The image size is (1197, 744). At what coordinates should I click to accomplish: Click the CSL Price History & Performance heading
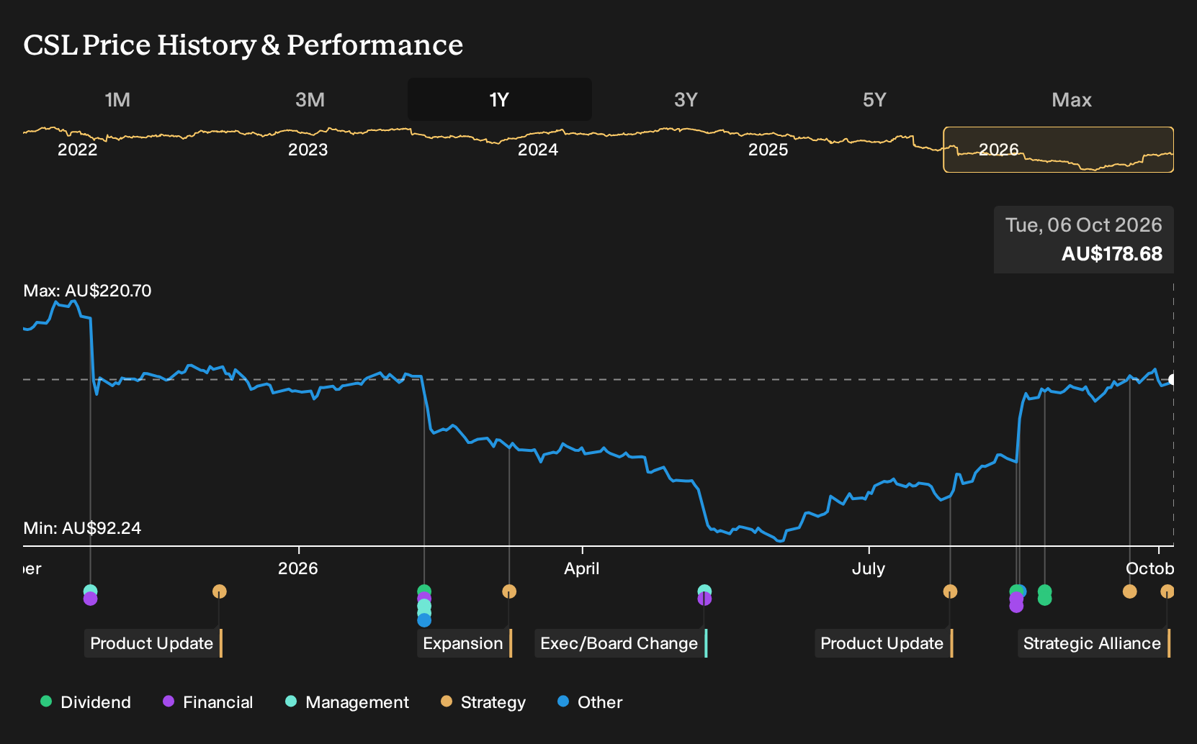click(243, 45)
